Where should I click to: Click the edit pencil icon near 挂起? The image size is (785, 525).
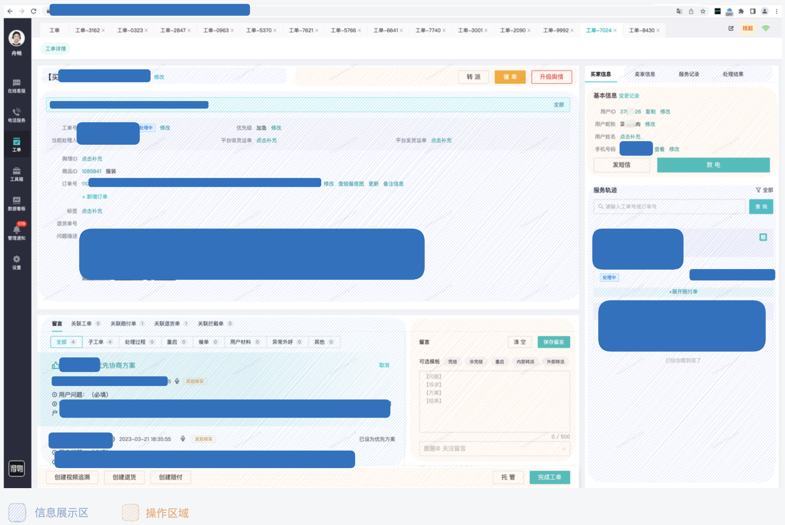[x=731, y=28]
